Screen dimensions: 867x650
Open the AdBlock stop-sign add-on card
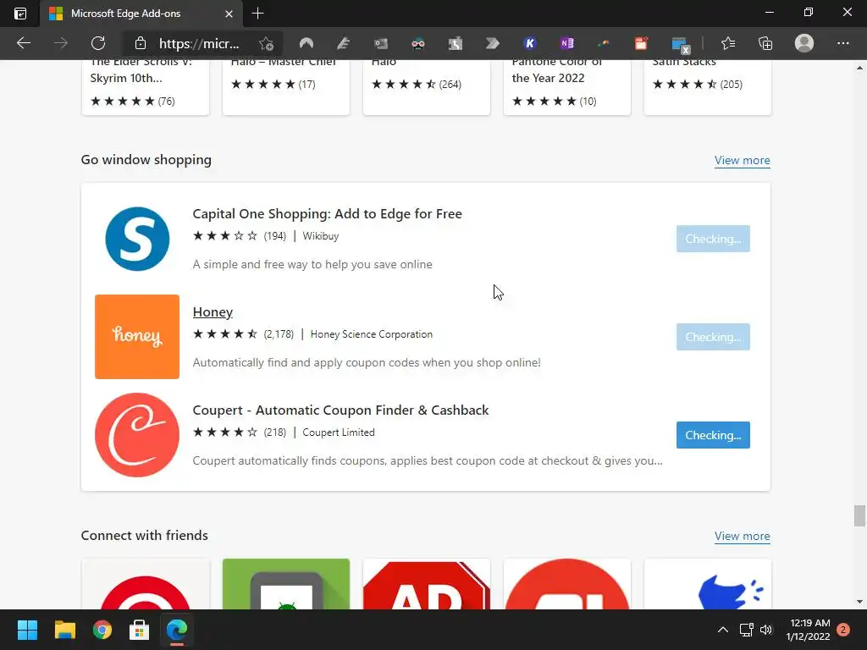tap(427, 584)
